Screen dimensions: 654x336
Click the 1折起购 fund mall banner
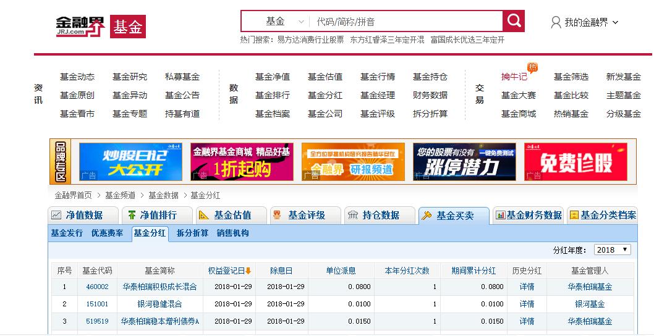[x=242, y=162]
